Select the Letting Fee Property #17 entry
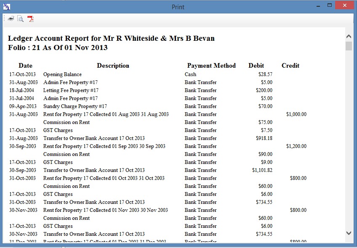The height and width of the screenshot is (248, 357). click(x=70, y=90)
